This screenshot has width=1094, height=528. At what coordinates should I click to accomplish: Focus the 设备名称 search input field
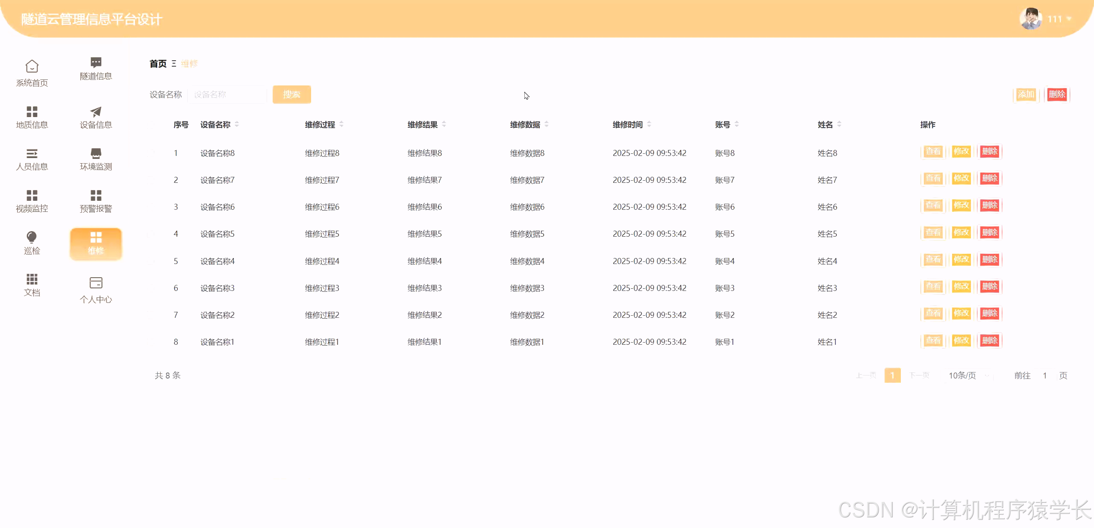coord(227,94)
